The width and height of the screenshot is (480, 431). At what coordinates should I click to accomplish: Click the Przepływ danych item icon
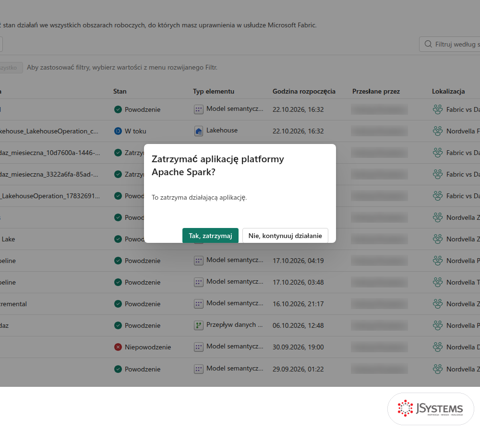pyautogui.click(x=199, y=325)
